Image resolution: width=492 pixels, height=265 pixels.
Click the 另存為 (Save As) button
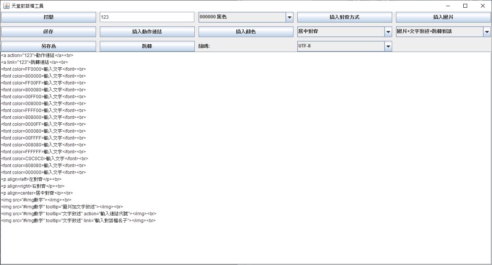tap(49, 46)
